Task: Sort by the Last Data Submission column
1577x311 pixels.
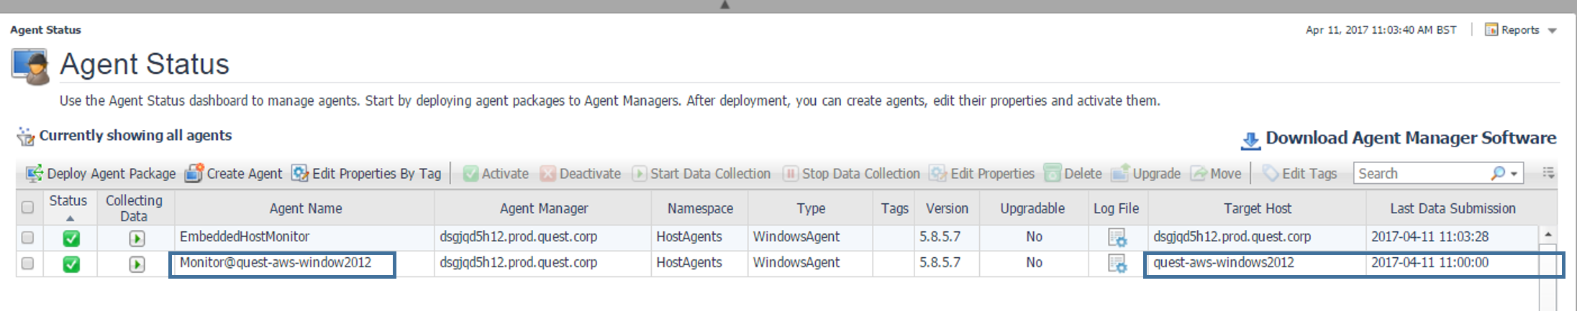Action: (x=1452, y=208)
